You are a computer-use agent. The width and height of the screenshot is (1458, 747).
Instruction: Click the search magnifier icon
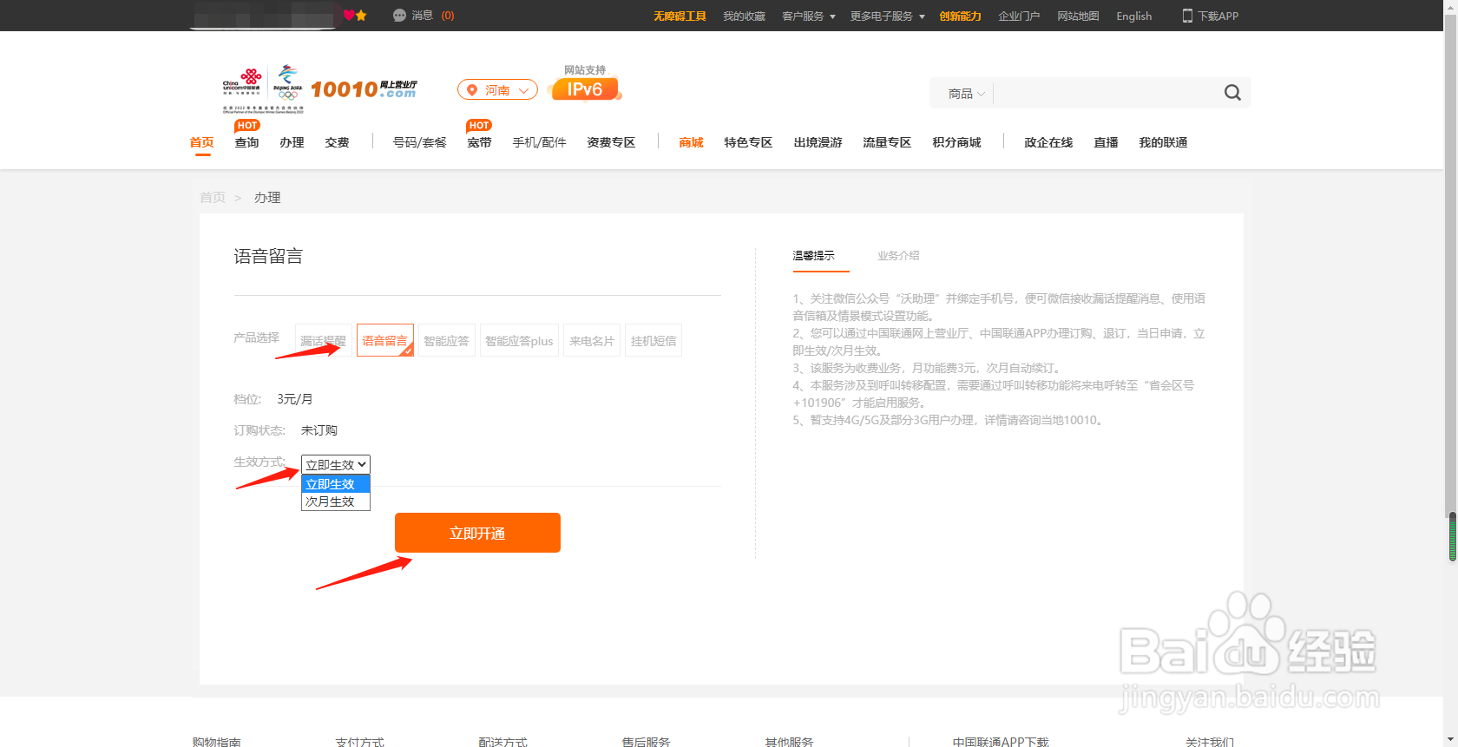click(1232, 93)
